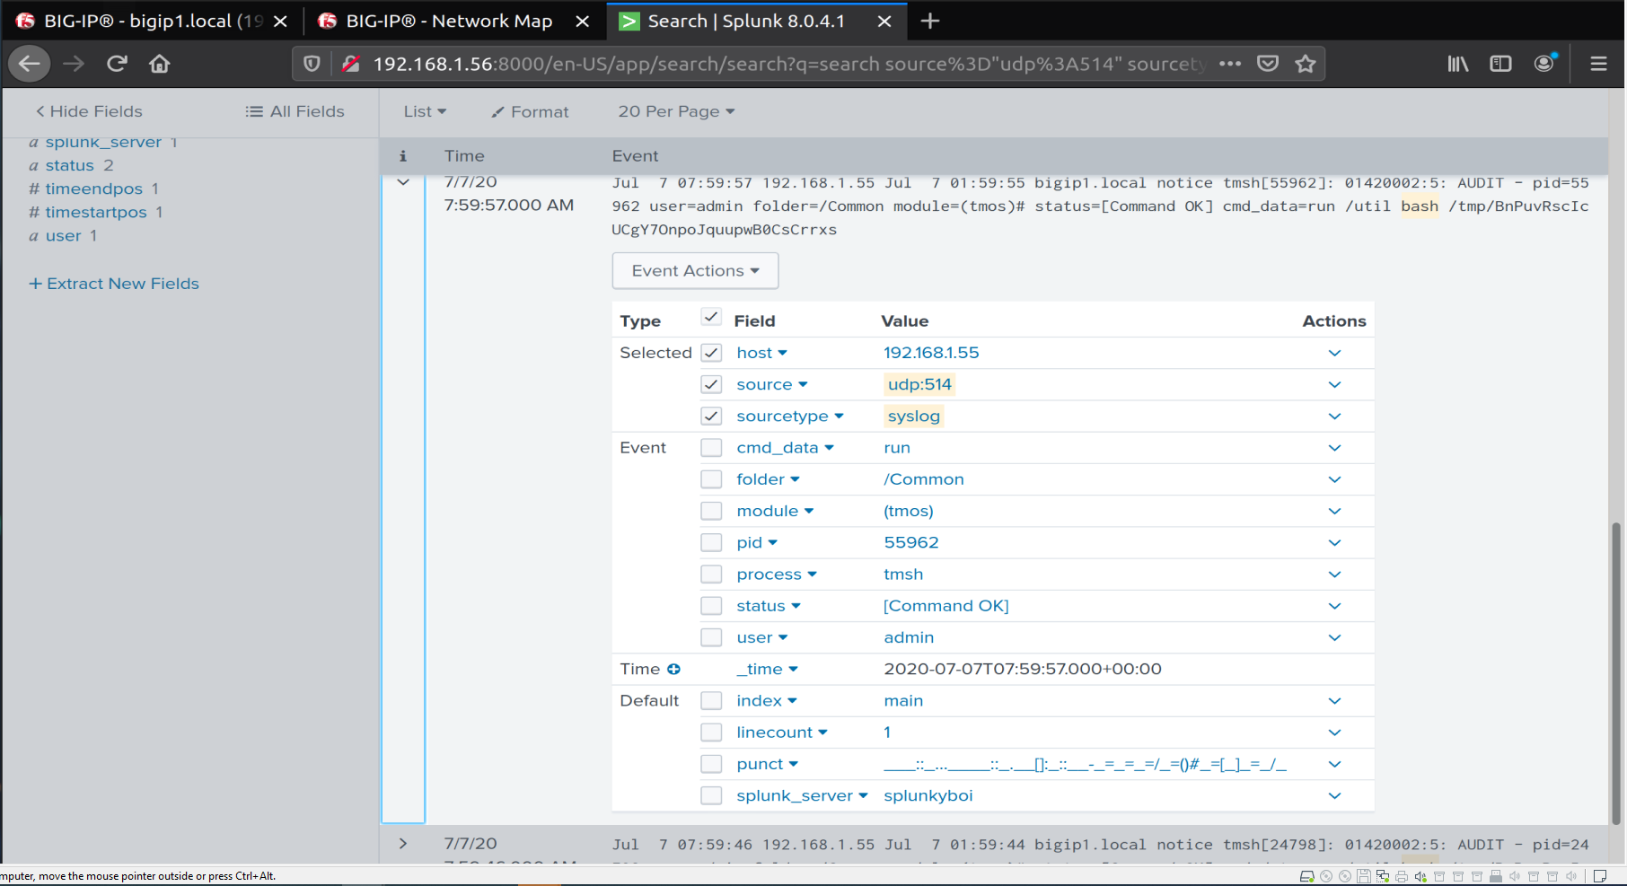Open All Fields dialog
The height and width of the screenshot is (886, 1627).
[x=295, y=111]
